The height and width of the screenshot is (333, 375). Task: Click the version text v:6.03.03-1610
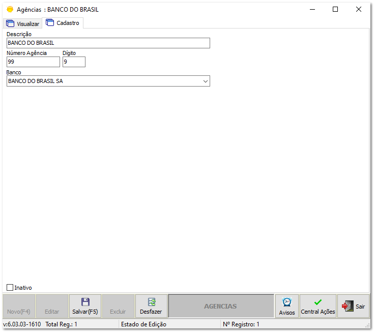click(22, 324)
